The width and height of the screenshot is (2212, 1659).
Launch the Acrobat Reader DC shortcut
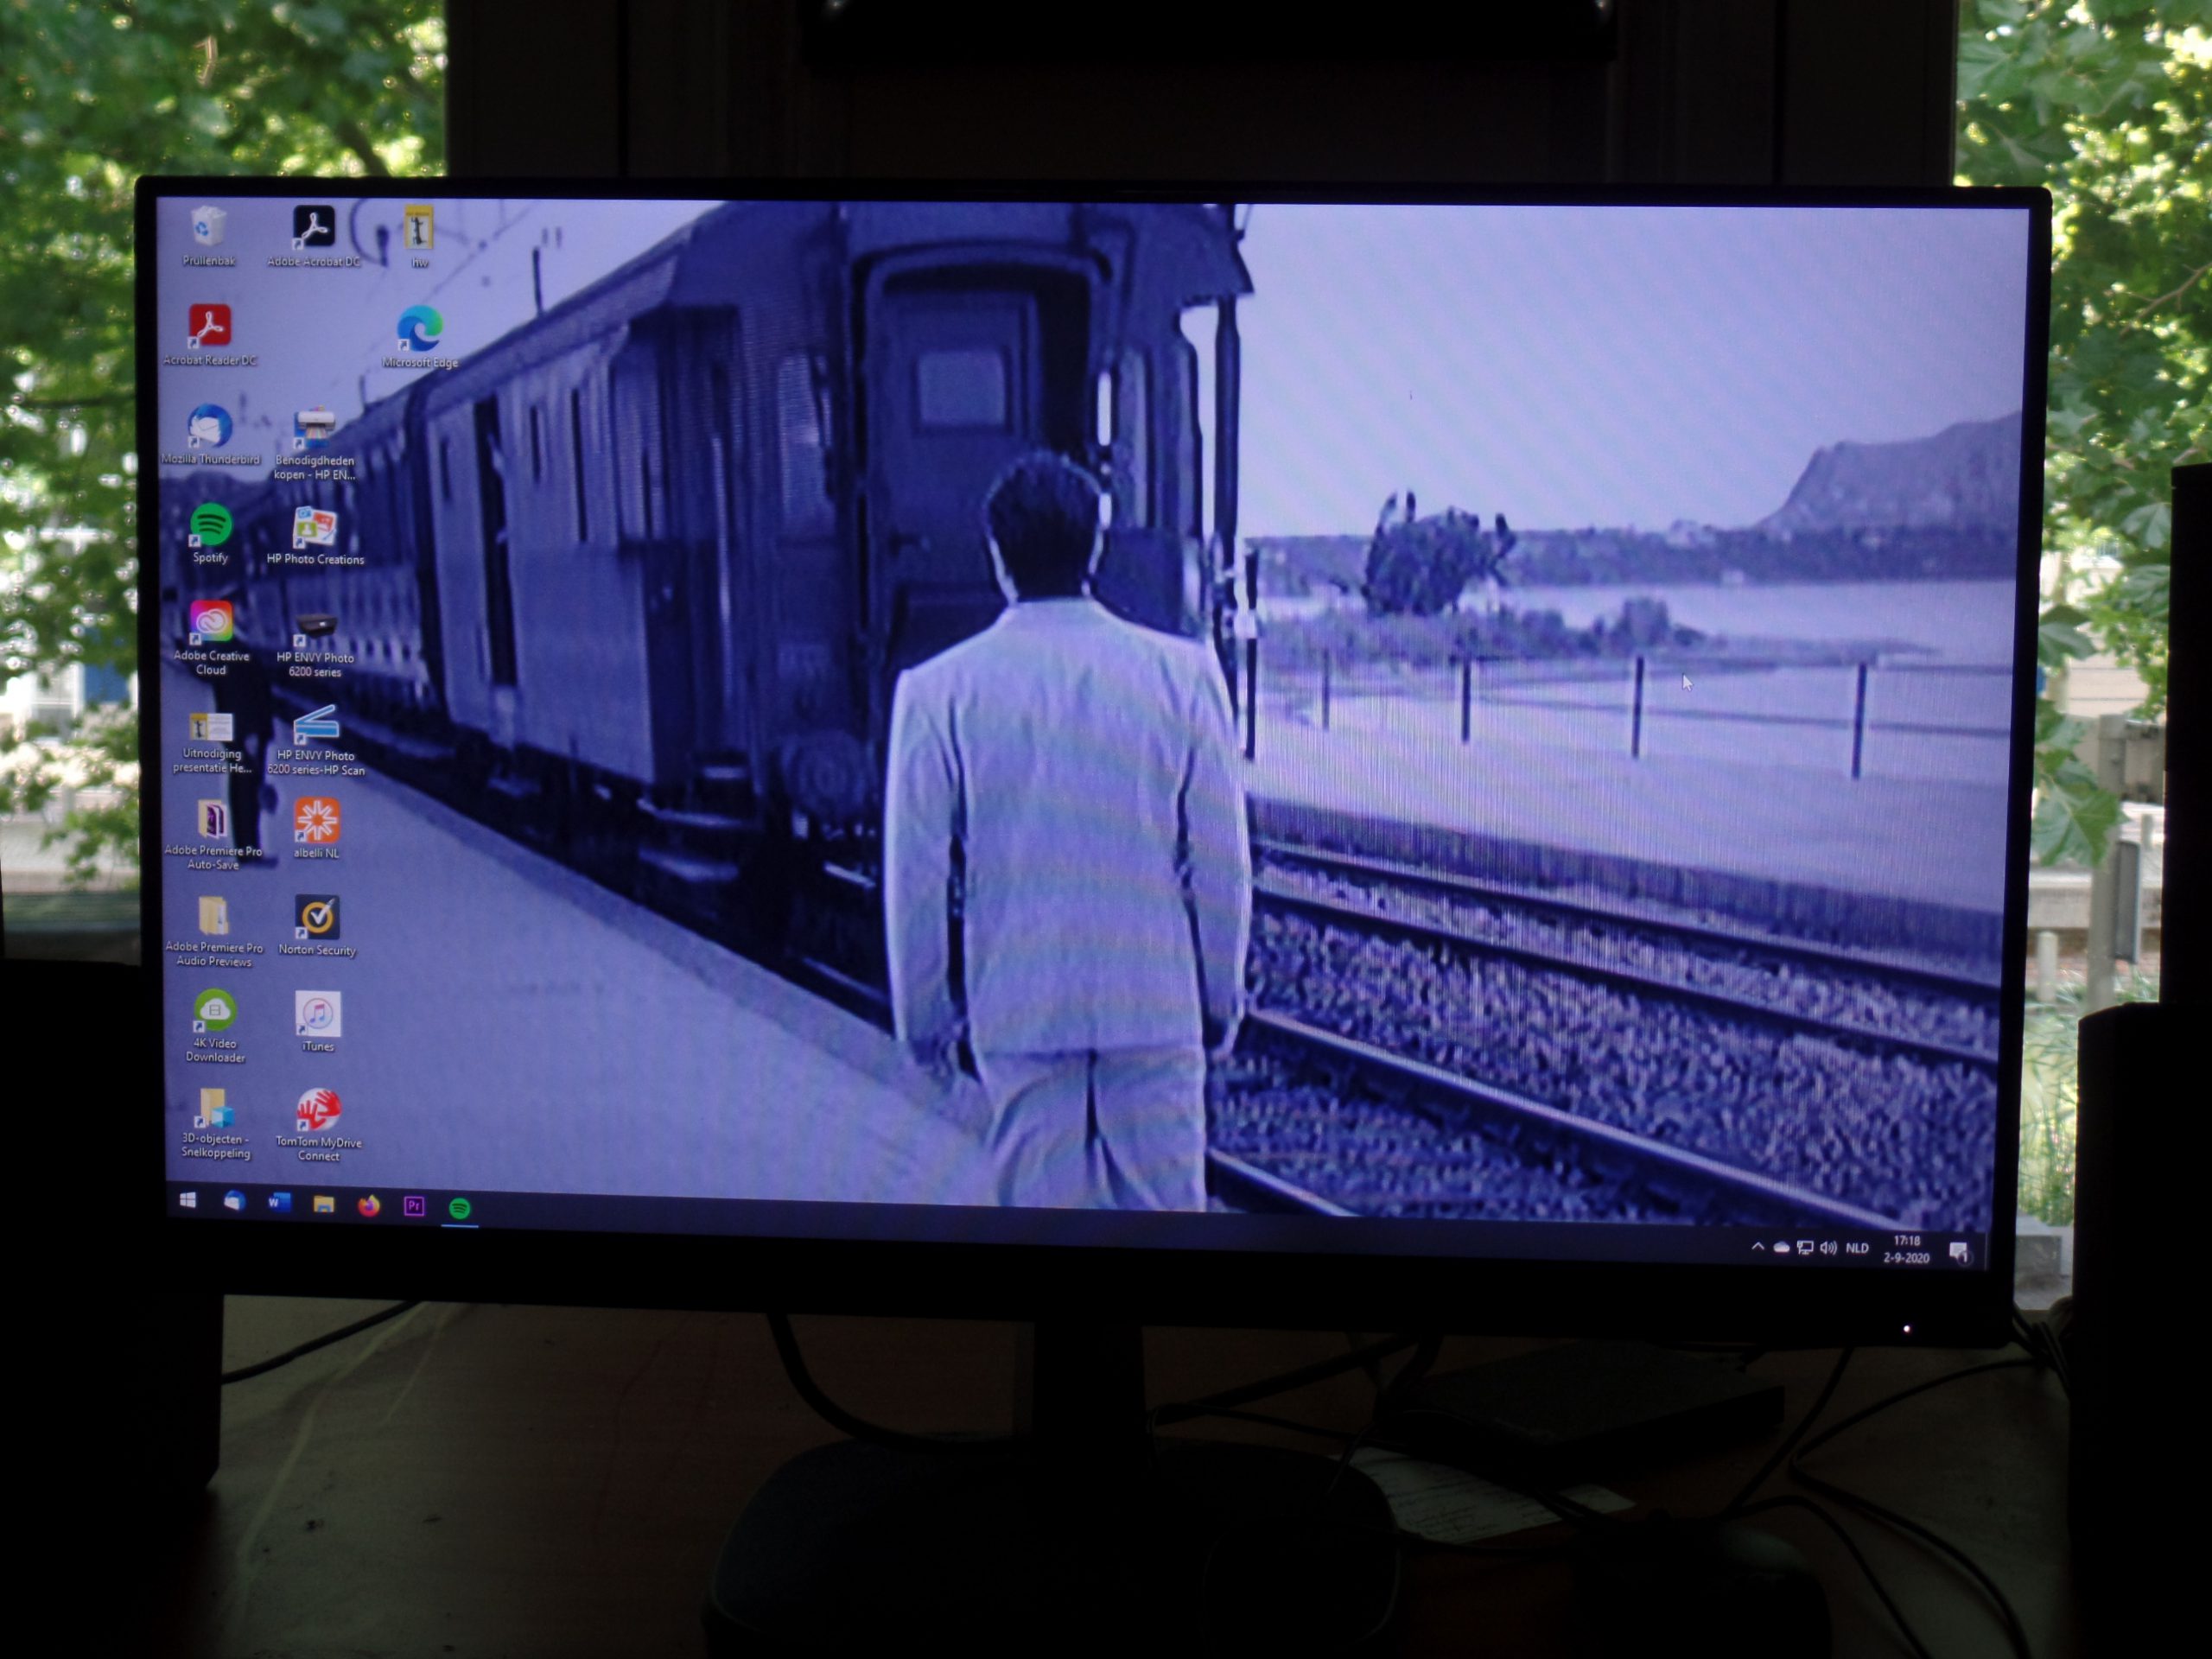209,335
